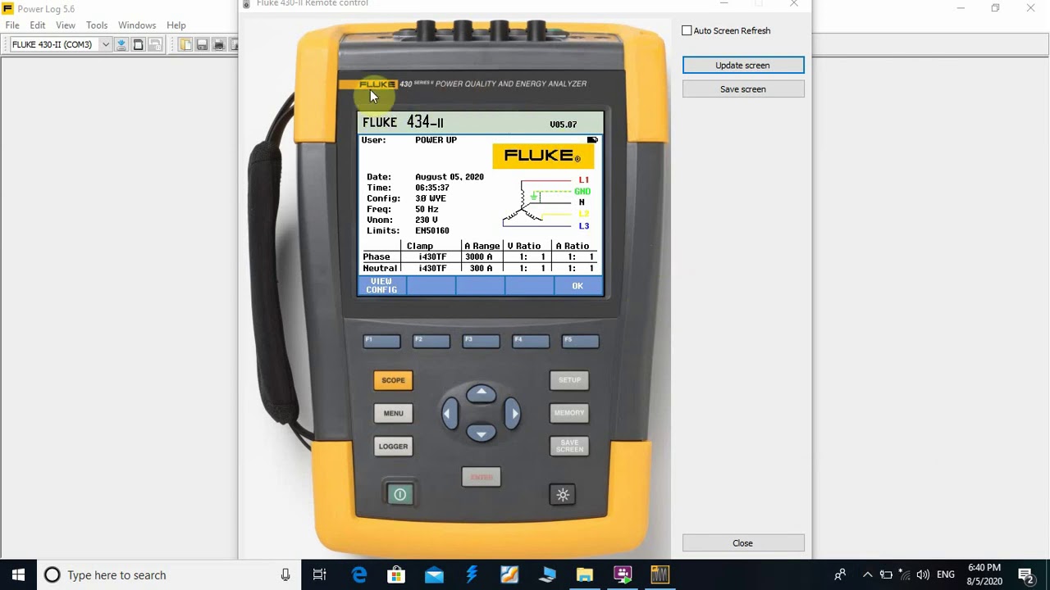Click the 300 A neutral range value
This screenshot has width=1050, height=590.
click(481, 268)
